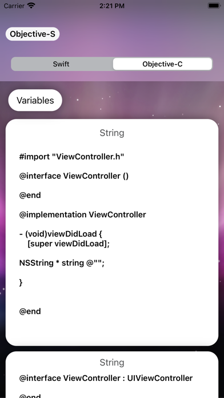Image resolution: width=224 pixels, height=398 pixels.
Task: Click the first @end below @interface
Action: 30,195
